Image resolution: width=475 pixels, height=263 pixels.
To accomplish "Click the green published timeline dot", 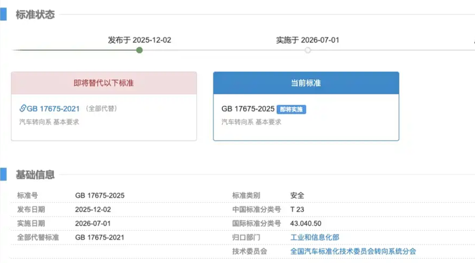I will (139, 50).
